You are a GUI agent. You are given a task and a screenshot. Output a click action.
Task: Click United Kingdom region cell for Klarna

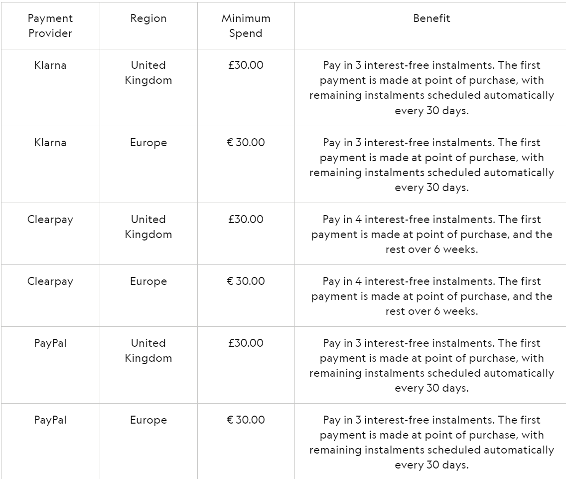click(x=148, y=73)
